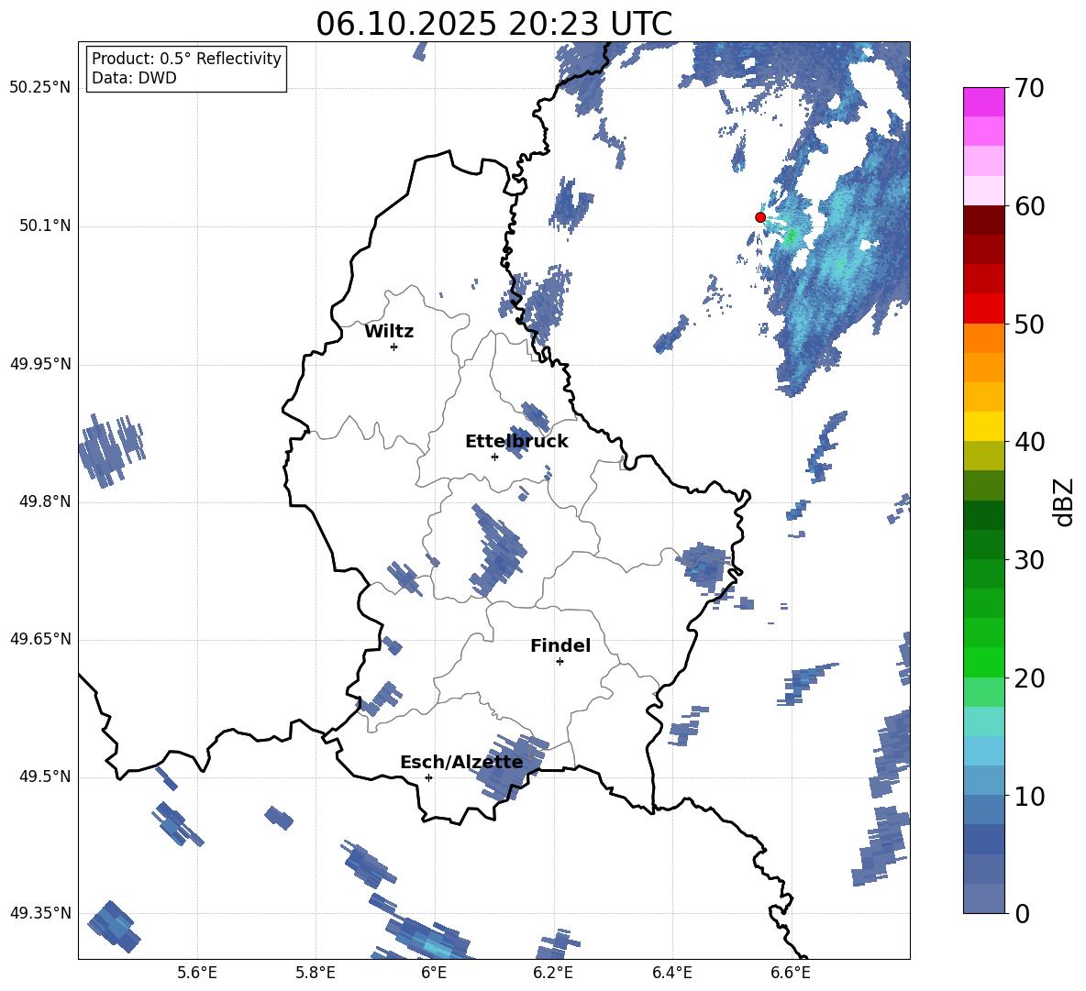Screen dimensions: 1086x991
Task: Select the Wiltz city label
Action: 389,332
